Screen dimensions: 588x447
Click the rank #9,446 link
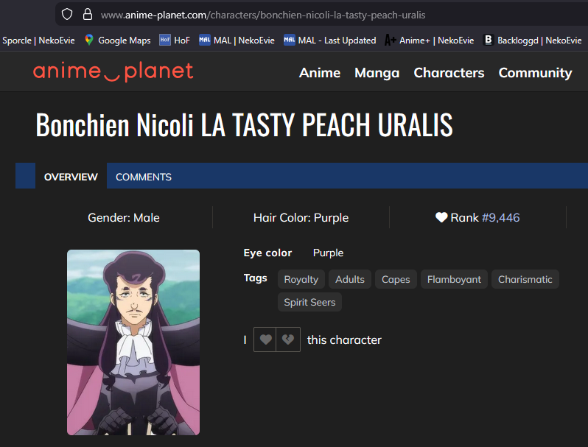pos(500,218)
